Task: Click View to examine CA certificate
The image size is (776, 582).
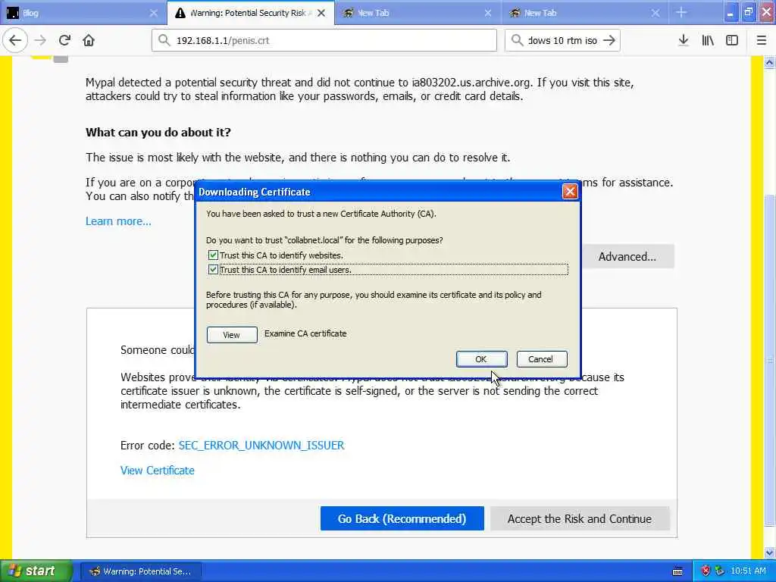Action: [232, 335]
